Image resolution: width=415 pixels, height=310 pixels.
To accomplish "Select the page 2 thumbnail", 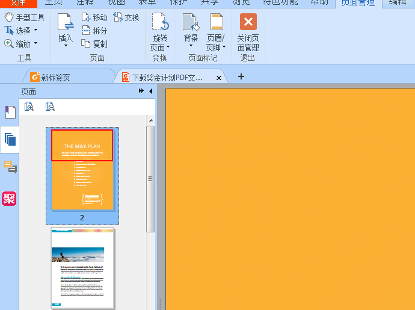I will (x=82, y=170).
